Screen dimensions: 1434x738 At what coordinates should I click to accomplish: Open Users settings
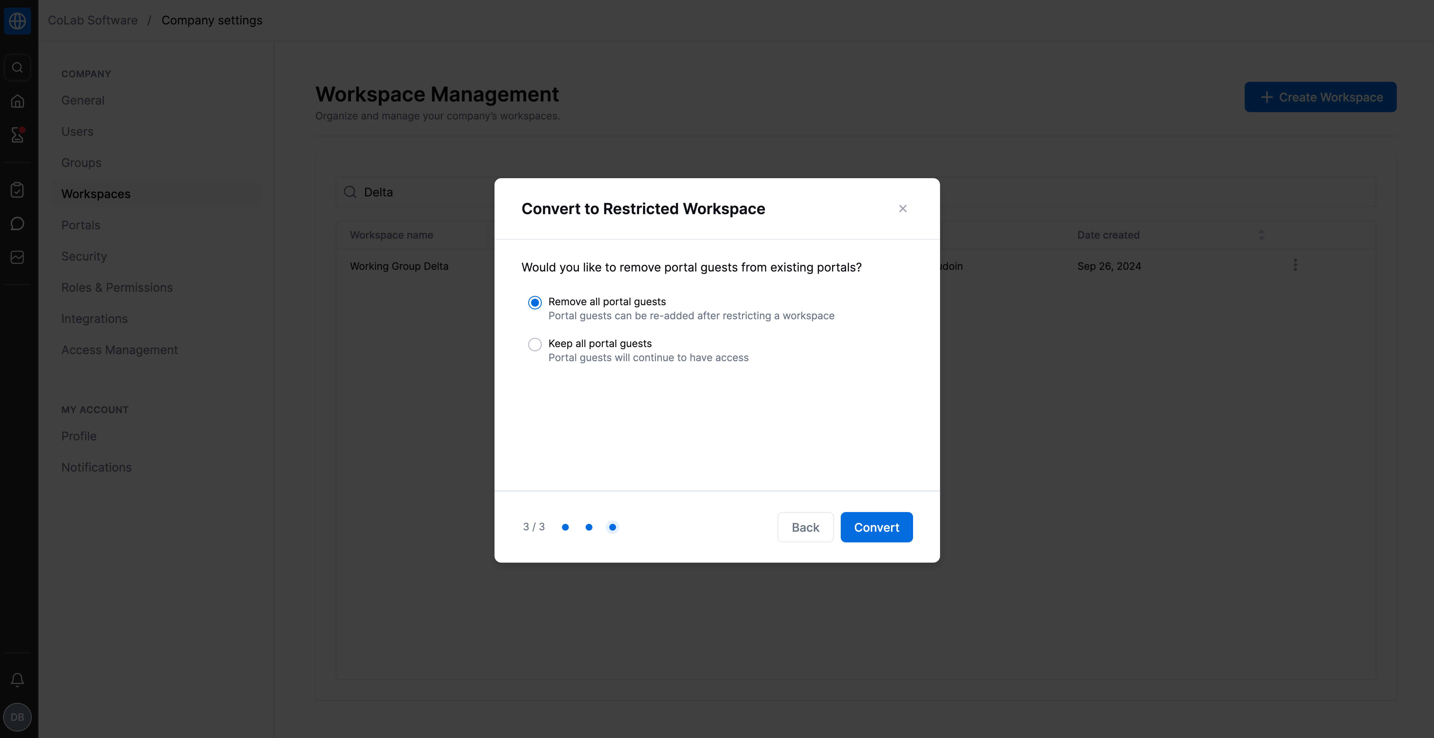point(77,132)
